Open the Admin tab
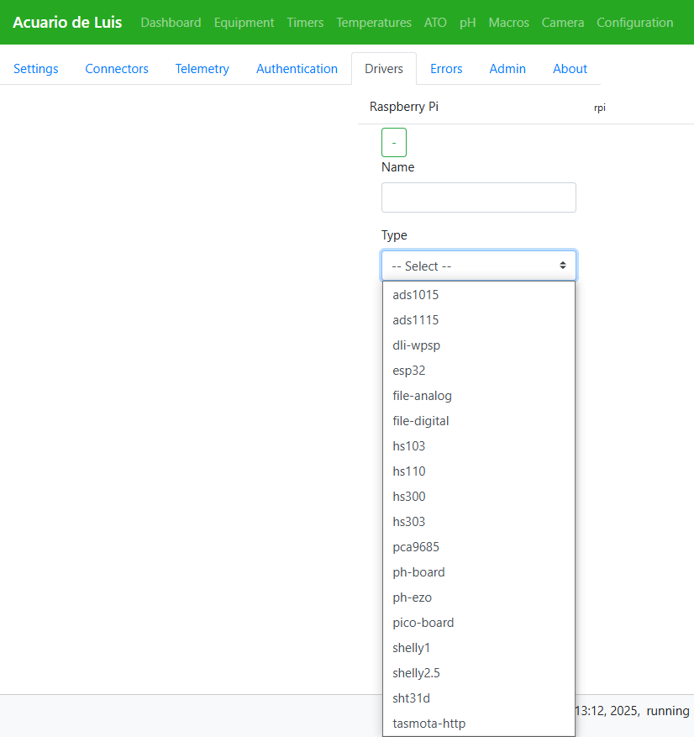This screenshot has height=737, width=694. tap(507, 69)
